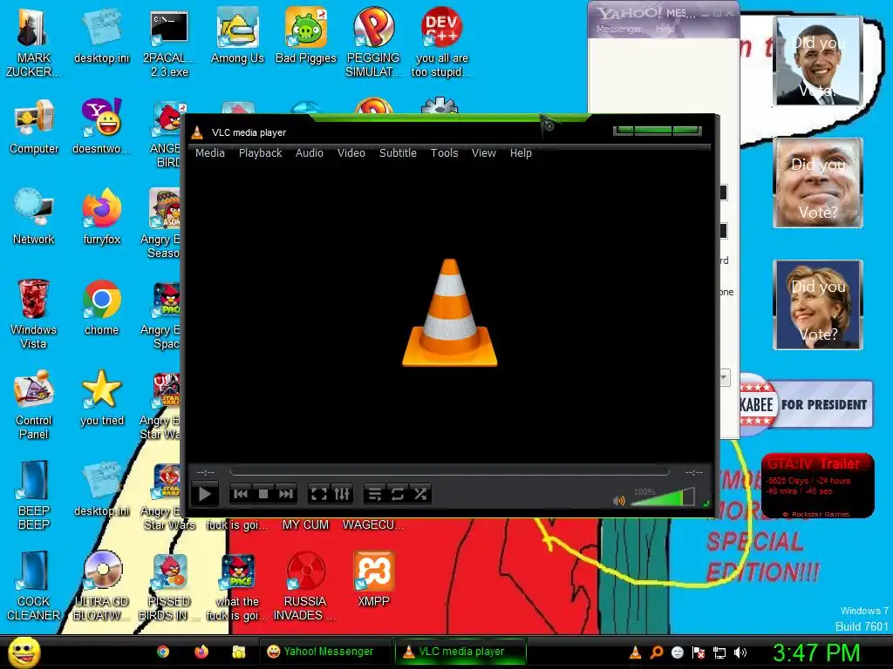The image size is (893, 669).
Task: Click the 'FOR PRESIDENT' gadget banner
Action: tap(806, 404)
